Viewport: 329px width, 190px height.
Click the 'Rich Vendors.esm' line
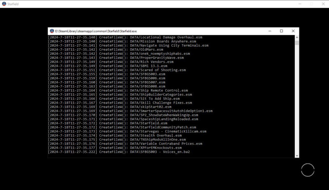111,62
